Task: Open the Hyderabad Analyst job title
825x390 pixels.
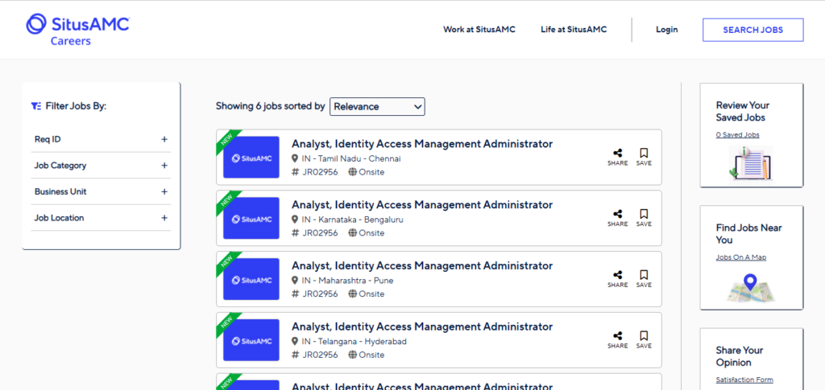Action: [422, 326]
